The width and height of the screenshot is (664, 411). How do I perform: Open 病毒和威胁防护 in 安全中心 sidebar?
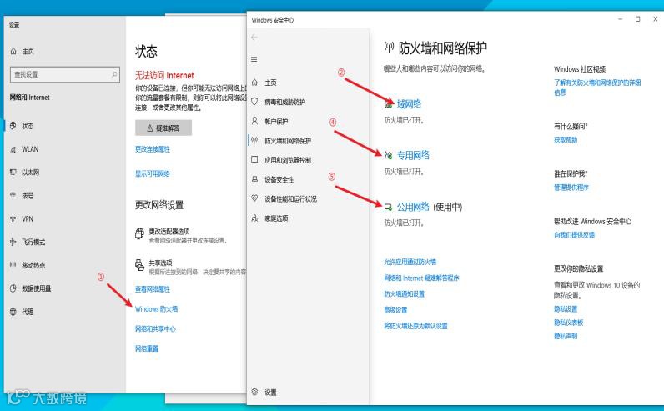[x=284, y=102]
